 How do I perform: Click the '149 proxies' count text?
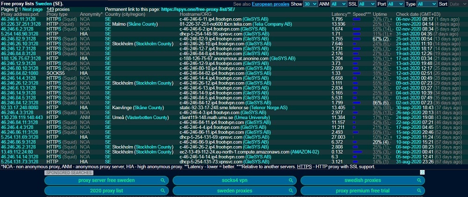[x=58, y=9]
